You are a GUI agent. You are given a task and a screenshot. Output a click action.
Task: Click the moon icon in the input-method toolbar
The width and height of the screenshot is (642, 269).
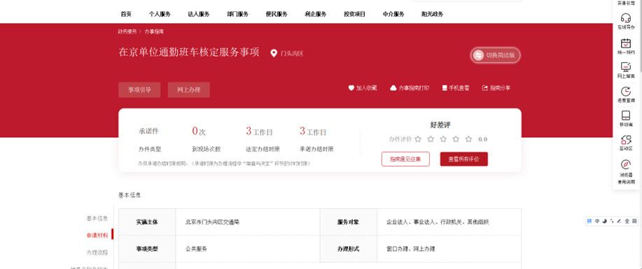coord(604,221)
